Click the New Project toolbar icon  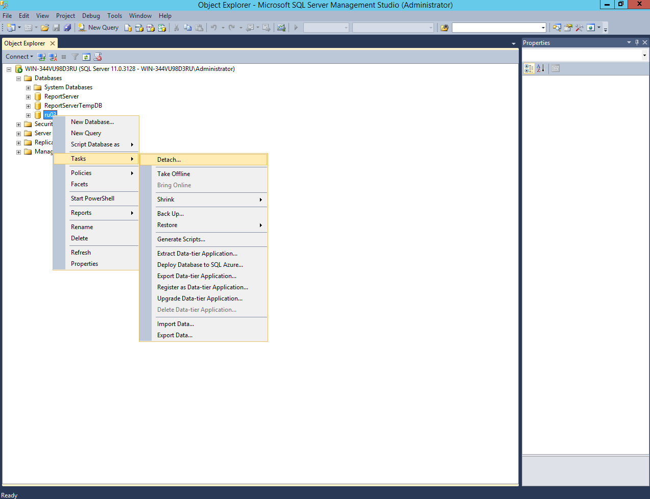coord(11,28)
